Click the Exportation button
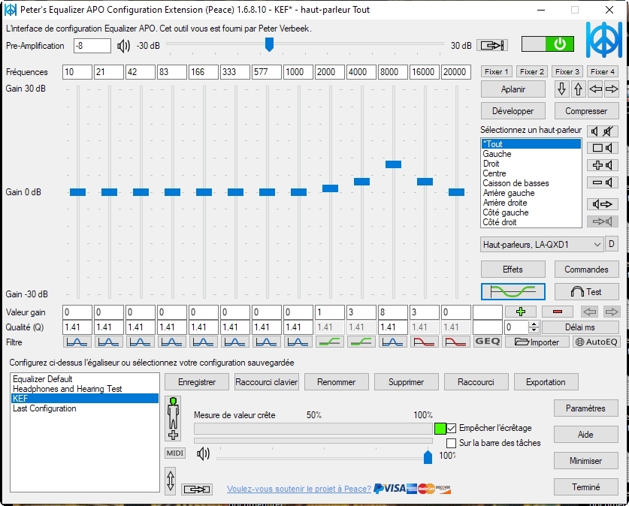 [x=546, y=382]
